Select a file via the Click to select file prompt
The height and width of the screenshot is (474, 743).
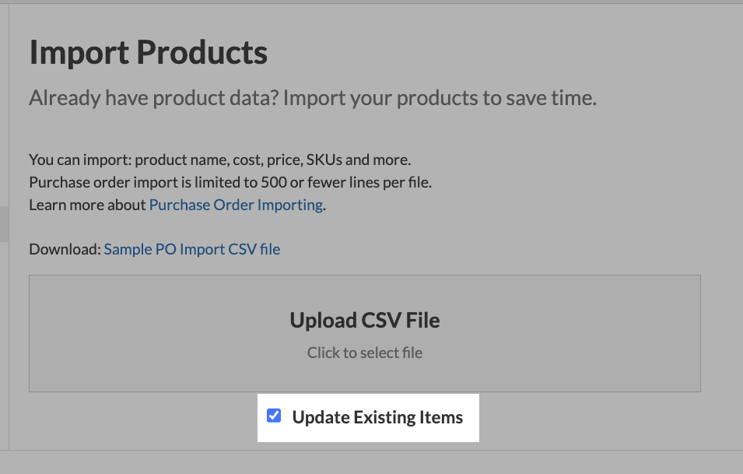tap(364, 352)
